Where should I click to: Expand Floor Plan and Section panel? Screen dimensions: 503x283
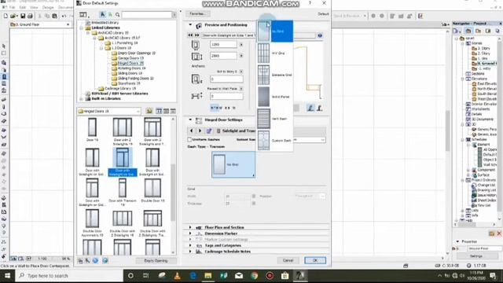click(190, 227)
